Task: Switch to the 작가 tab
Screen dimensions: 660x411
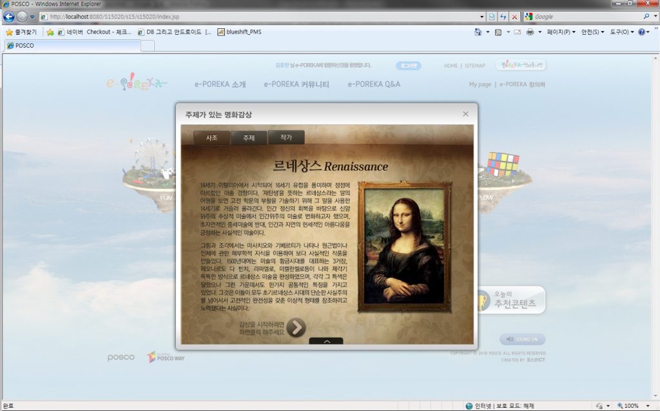Action: (286, 138)
